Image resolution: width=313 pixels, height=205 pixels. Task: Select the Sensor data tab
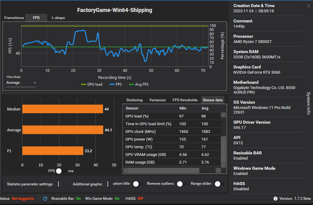tap(213, 100)
